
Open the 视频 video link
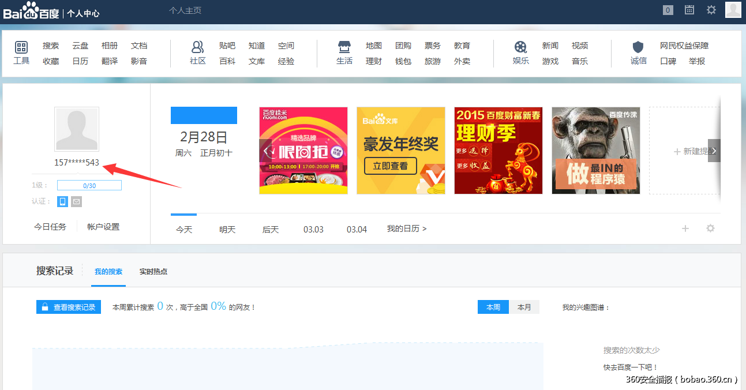[x=580, y=46]
